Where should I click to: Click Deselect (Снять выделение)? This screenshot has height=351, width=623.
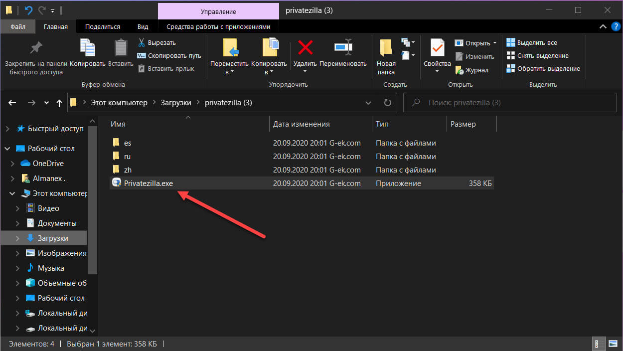pos(537,56)
